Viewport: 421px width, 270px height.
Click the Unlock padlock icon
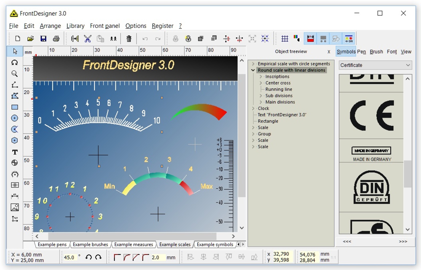188,38
